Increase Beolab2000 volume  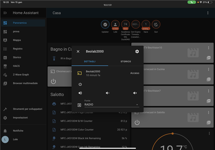pos(135,93)
